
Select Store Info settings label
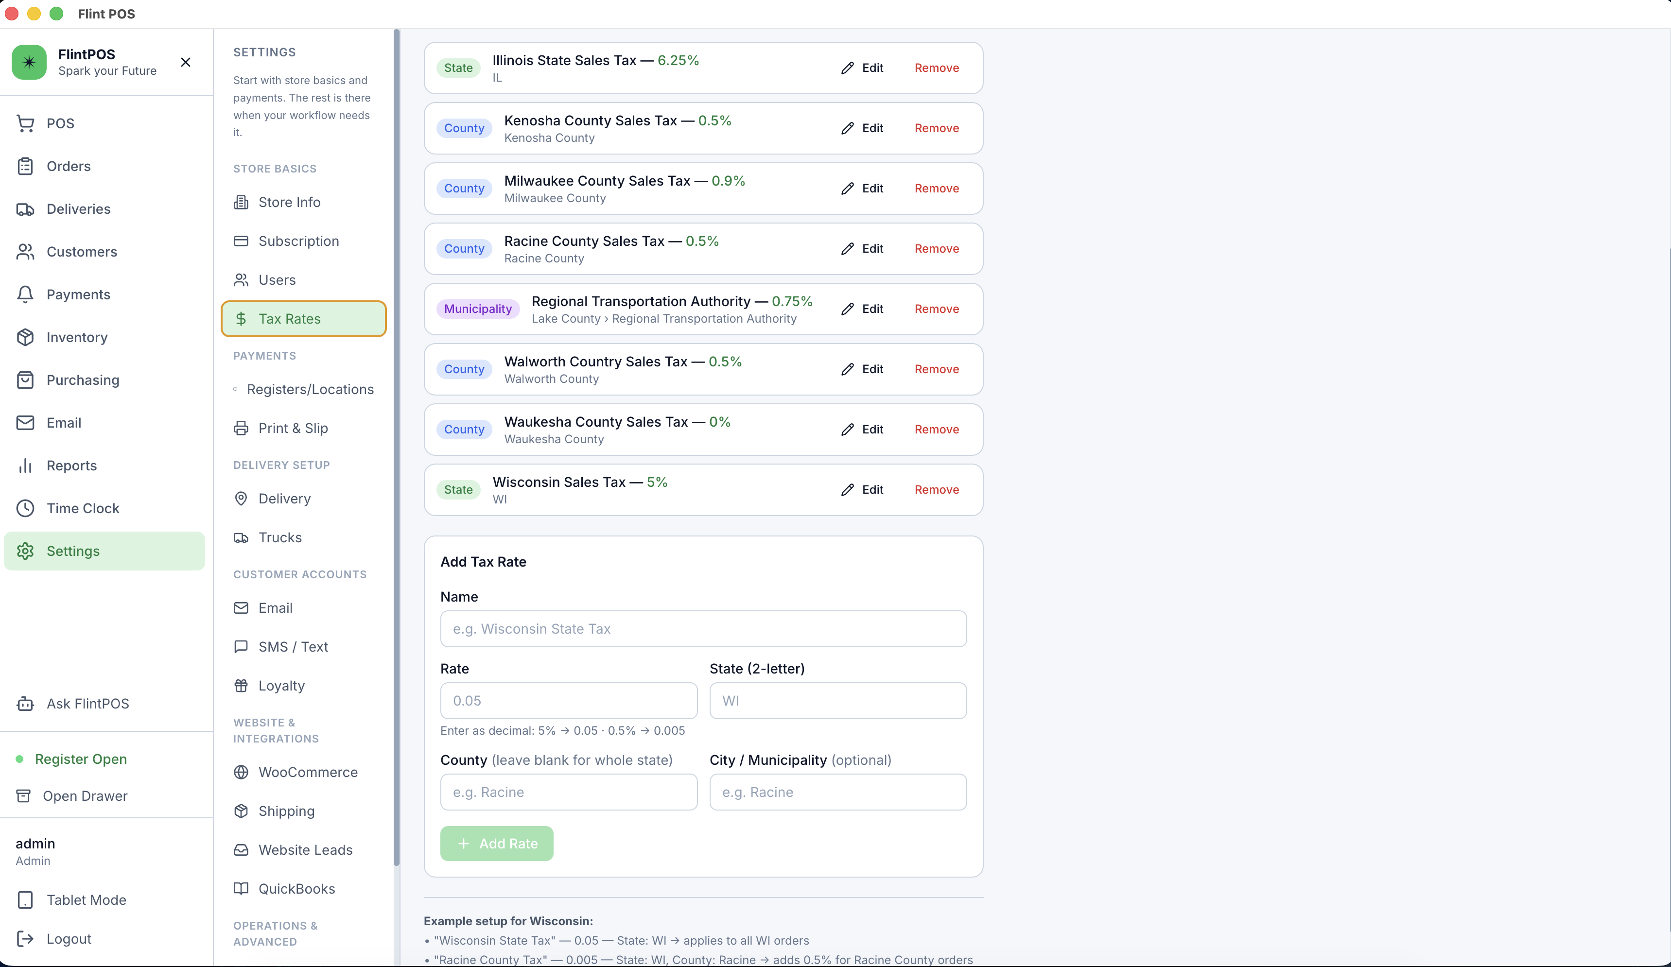(x=289, y=202)
